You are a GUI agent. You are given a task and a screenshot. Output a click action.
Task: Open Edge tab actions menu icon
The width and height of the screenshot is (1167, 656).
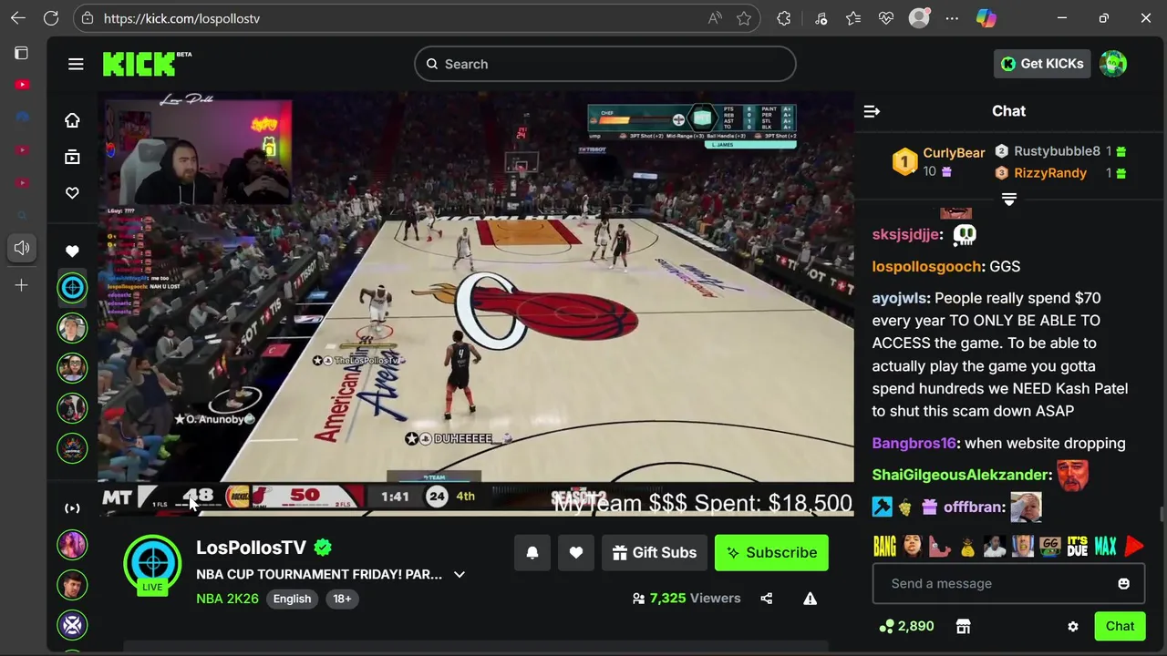[21, 53]
